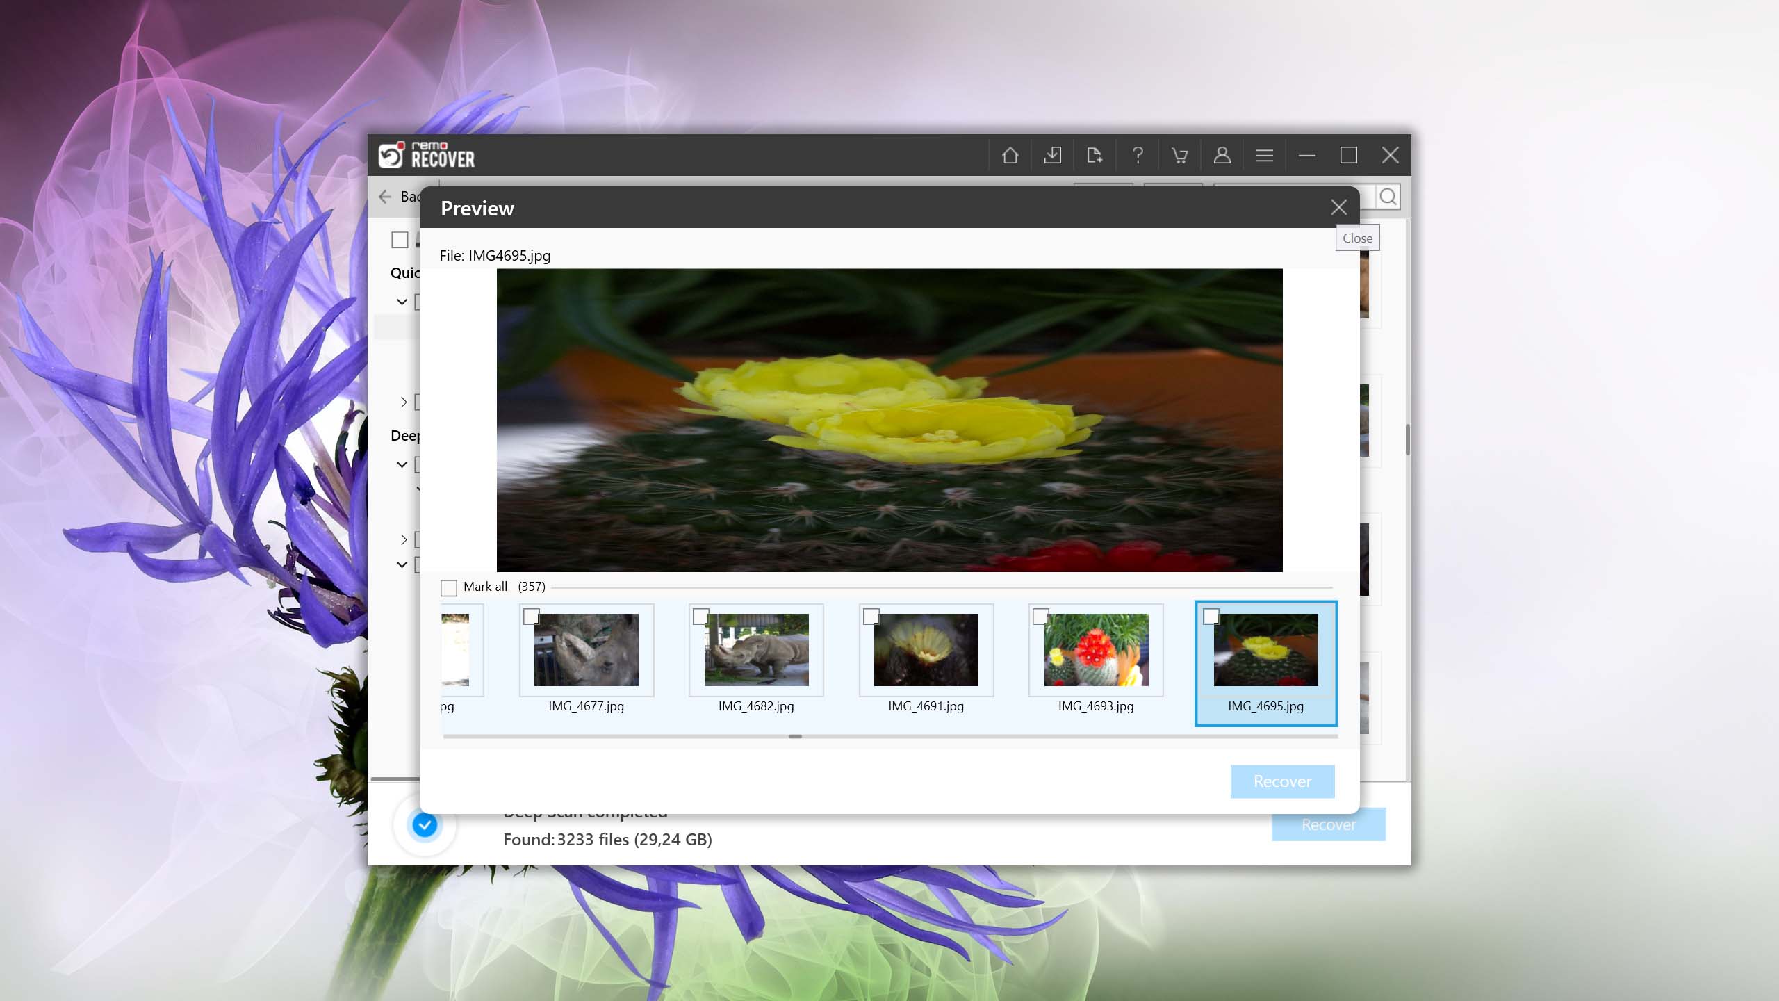Maximize the Remo Recover window
1779x1001 pixels.
[x=1349, y=155]
